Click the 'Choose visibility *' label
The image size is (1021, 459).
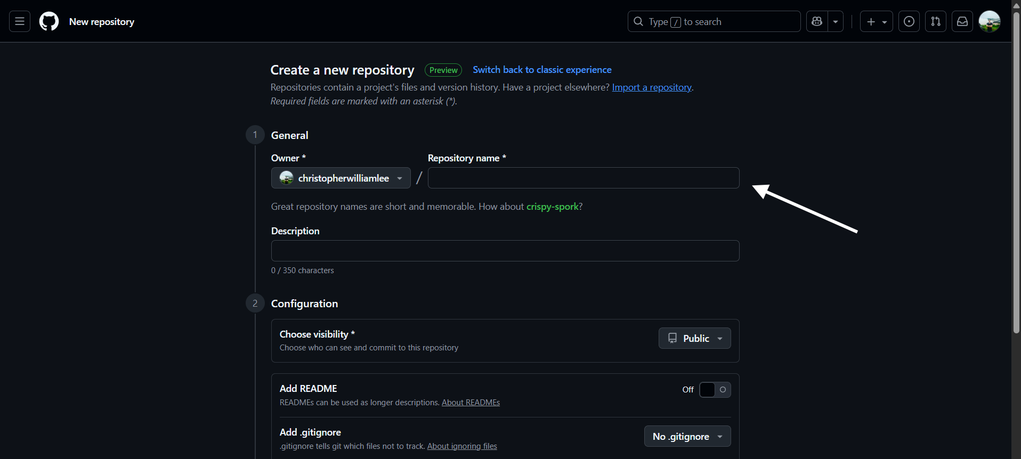(x=317, y=334)
